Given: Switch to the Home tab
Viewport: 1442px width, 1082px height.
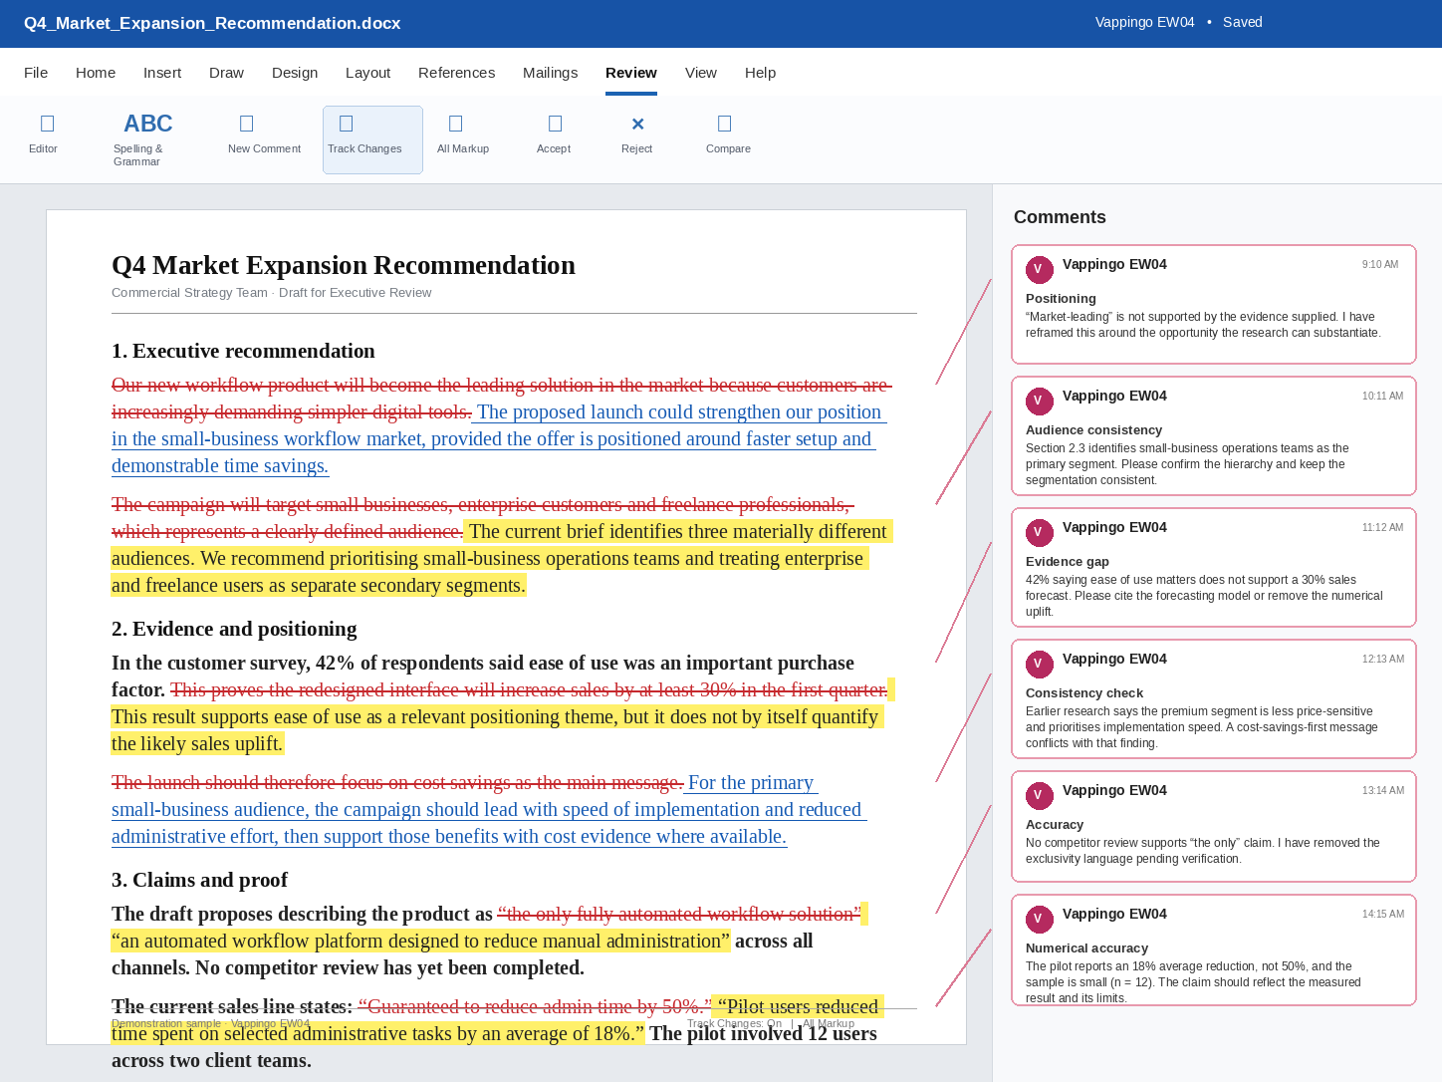Looking at the screenshot, I should [x=96, y=73].
